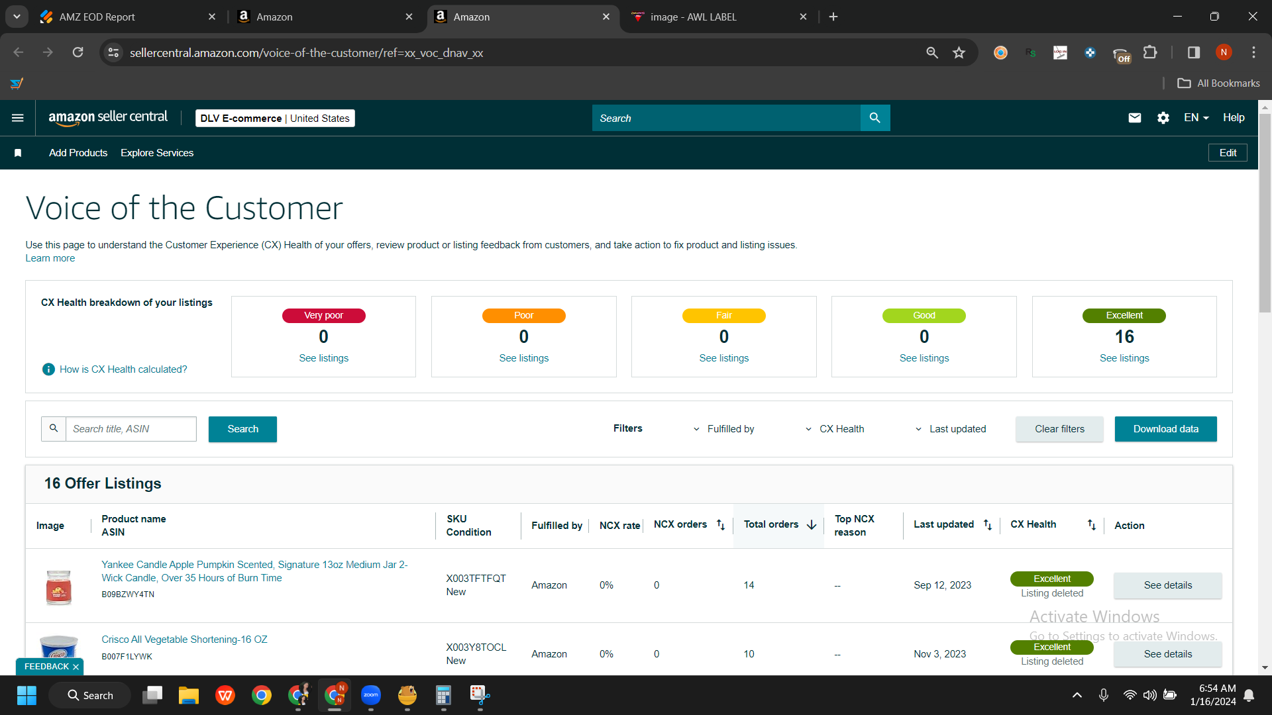1272x715 pixels.
Task: Click the Yankee Candle product thumbnail
Action: coord(59,587)
